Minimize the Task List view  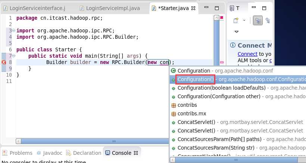coord(254,7)
